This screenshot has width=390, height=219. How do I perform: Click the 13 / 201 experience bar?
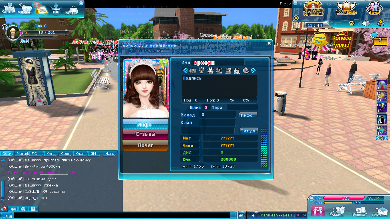click(47, 33)
